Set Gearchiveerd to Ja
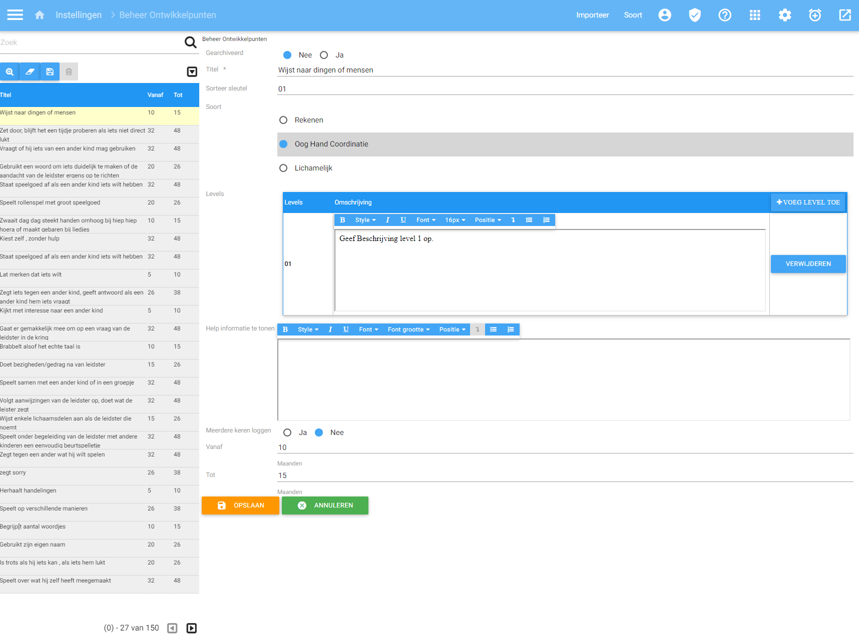 (324, 55)
